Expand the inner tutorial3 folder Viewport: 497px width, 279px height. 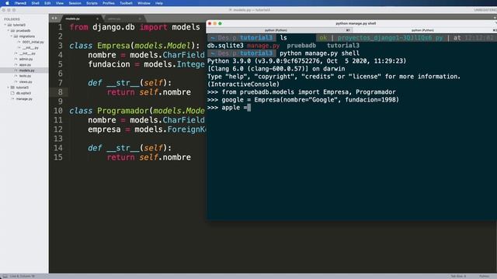tap(9, 88)
